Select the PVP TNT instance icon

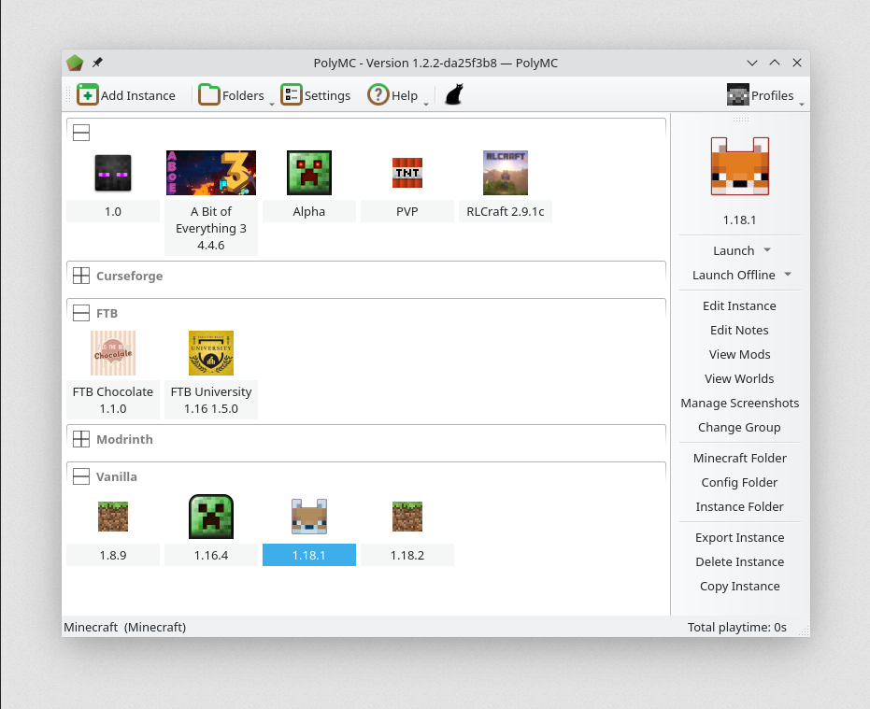click(407, 173)
